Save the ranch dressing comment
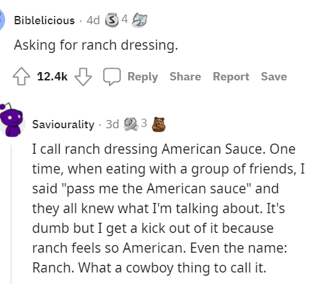The height and width of the screenshot is (284, 320). [274, 77]
